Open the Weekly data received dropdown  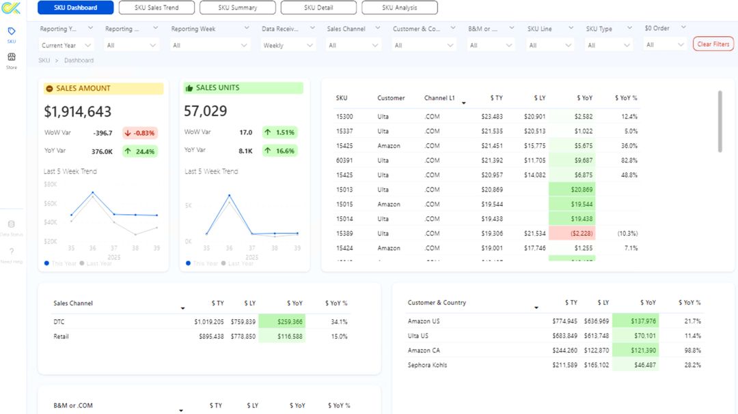[288, 45]
